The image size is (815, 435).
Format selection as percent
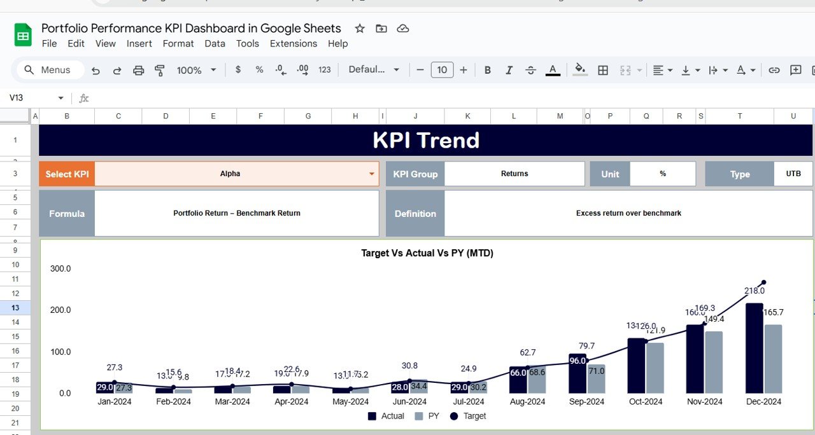259,70
